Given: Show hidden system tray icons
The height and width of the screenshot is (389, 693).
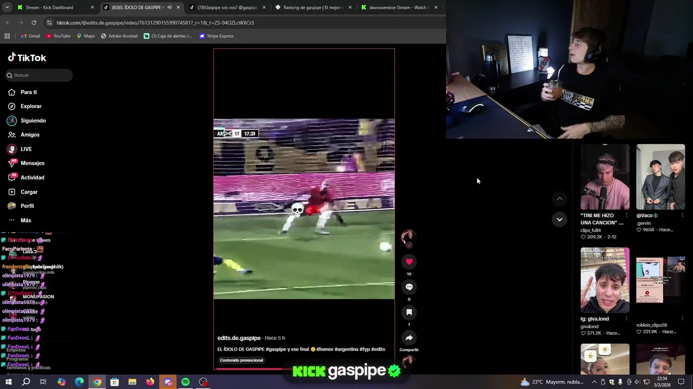Looking at the screenshot, I should pyautogui.click(x=594, y=382).
